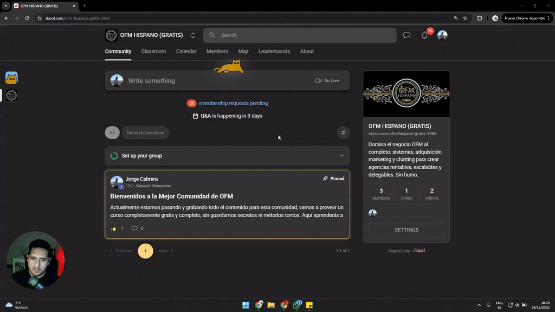Go to Next page of posts

(166, 251)
